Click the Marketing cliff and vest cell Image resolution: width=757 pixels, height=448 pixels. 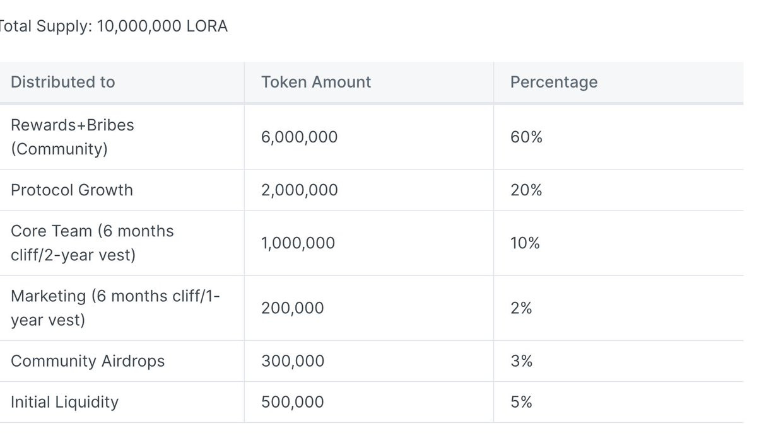pyautogui.click(x=115, y=308)
